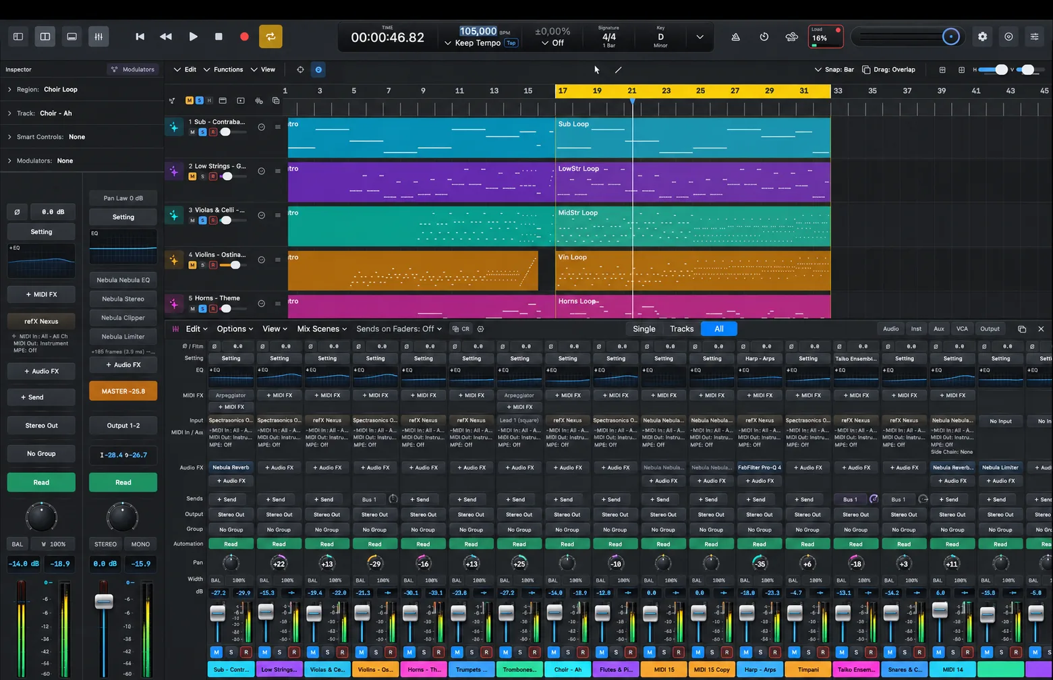
Task: Open Sends on Faders dropdown
Action: tap(399, 329)
